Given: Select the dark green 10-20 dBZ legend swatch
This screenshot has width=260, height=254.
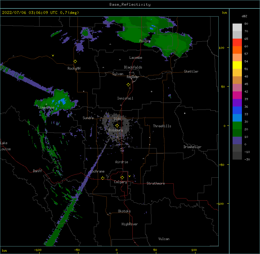Looking at the screenshot, I should click(x=237, y=133).
